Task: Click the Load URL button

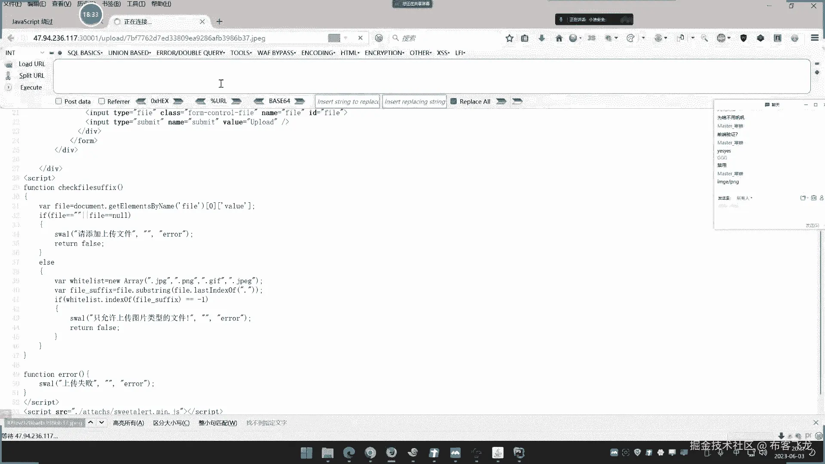Action: pyautogui.click(x=31, y=64)
